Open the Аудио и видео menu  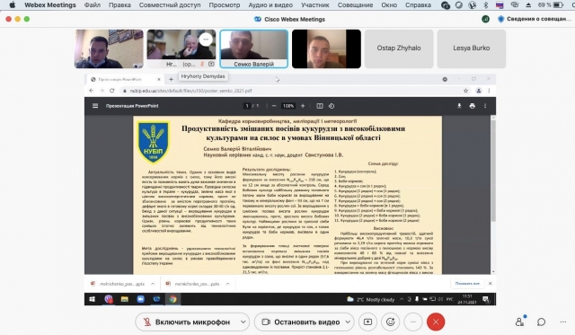pyautogui.click(x=270, y=5)
